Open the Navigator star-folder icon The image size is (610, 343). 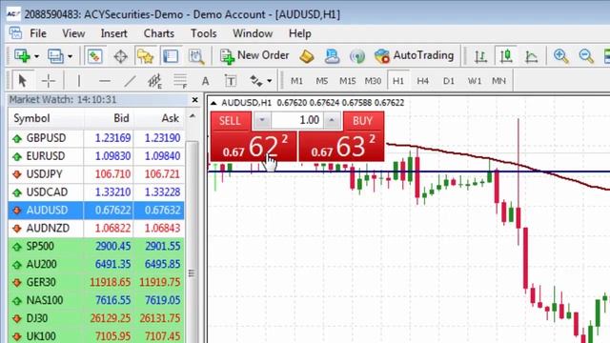click(x=145, y=56)
